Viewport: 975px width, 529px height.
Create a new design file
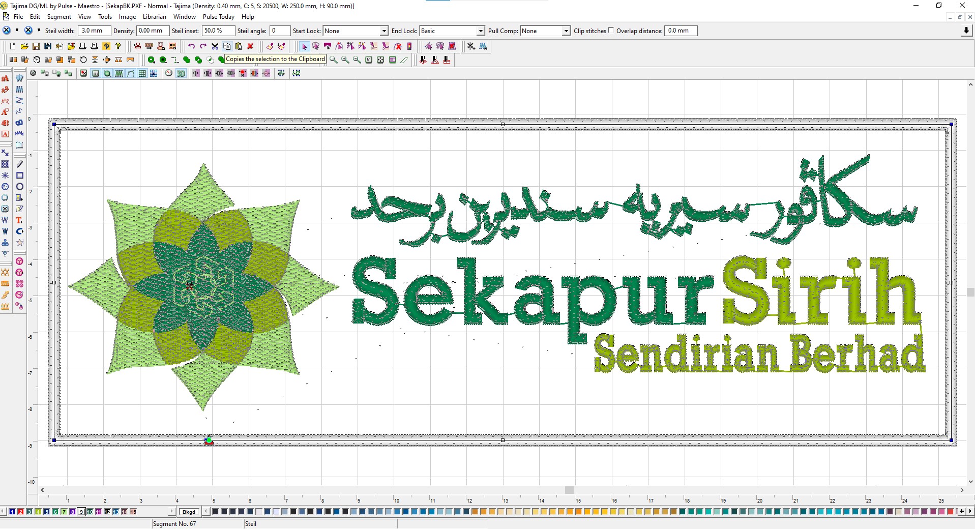13,46
